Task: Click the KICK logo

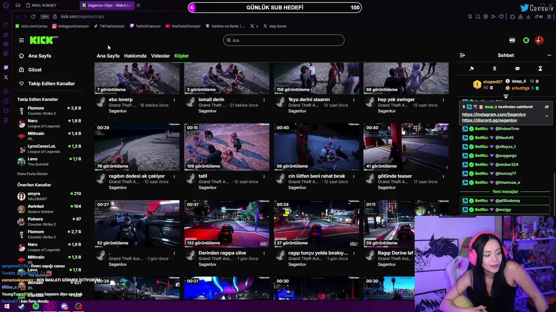Action: tap(43, 40)
